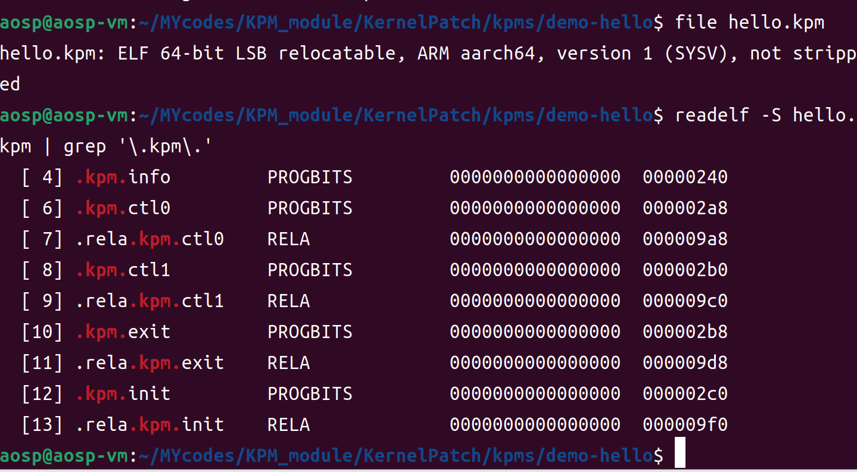The image size is (857, 472).
Task: Click the 'file hello.kpm' command text
Action: (750, 23)
